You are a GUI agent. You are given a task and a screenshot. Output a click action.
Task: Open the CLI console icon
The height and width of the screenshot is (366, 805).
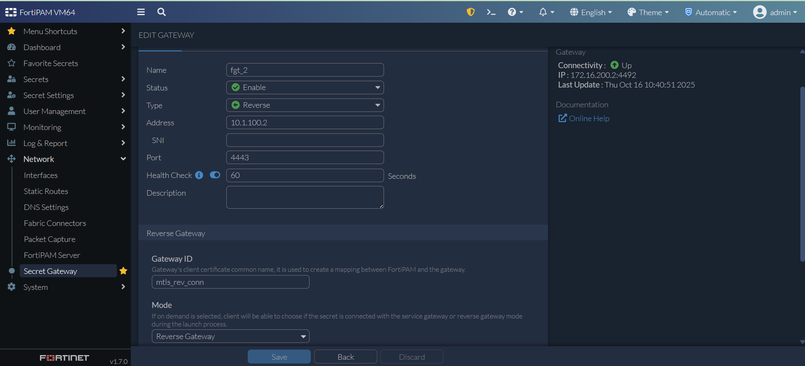pos(491,12)
